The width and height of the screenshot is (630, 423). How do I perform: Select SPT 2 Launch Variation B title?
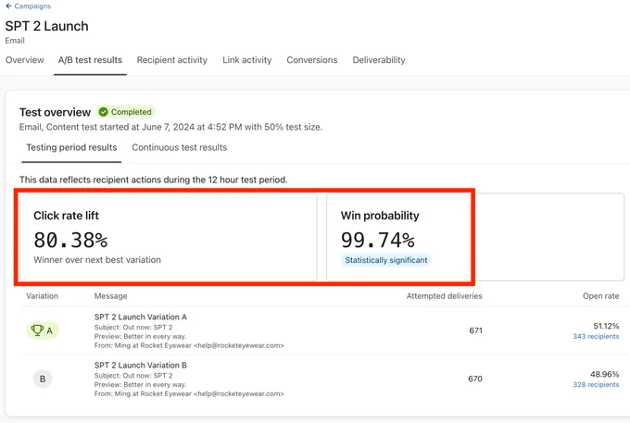(x=141, y=366)
